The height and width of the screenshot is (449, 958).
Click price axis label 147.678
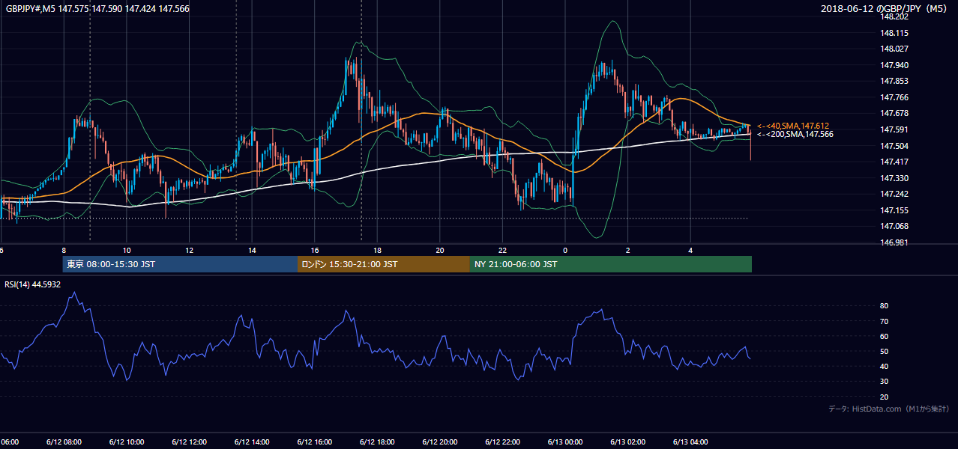point(895,113)
